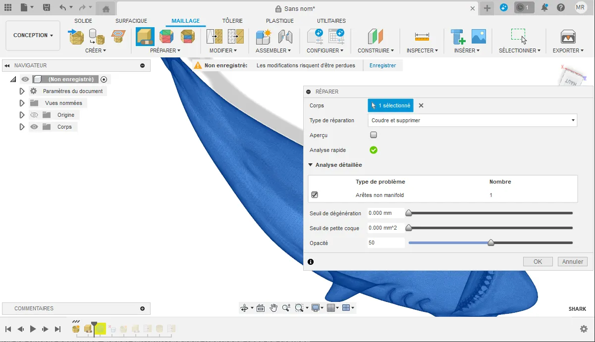Select the Create Mesh Section Sketch icon
This screenshot has width=595, height=342.
pyautogui.click(x=118, y=37)
